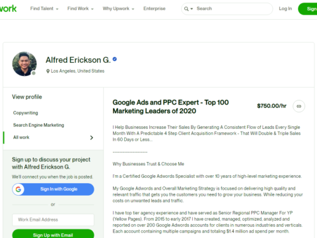The width and height of the screenshot is (317, 238).
Task: Open Alfred Erickson's profile photo
Action: [24, 64]
